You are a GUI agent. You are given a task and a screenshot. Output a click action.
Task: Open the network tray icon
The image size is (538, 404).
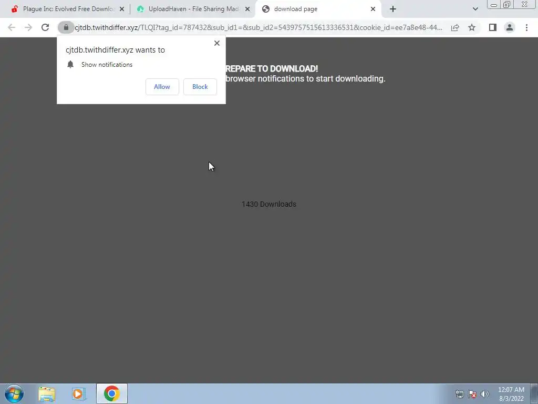[x=459, y=394]
